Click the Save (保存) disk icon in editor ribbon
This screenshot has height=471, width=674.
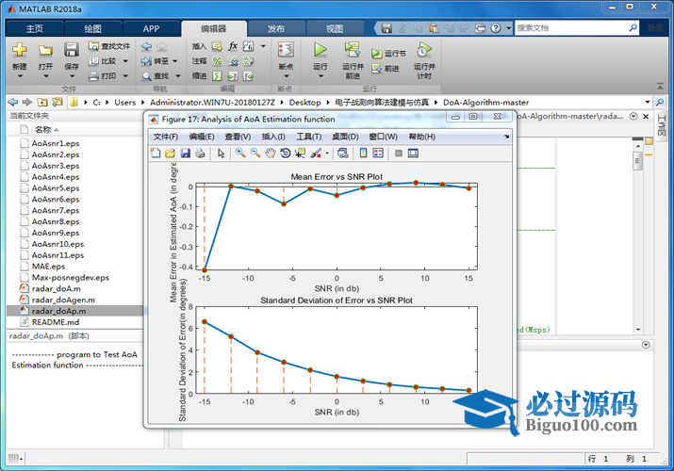[72, 50]
